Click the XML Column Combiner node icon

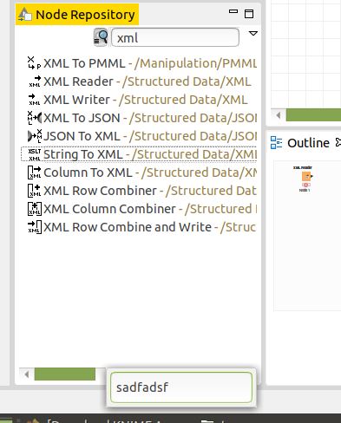(x=35, y=209)
